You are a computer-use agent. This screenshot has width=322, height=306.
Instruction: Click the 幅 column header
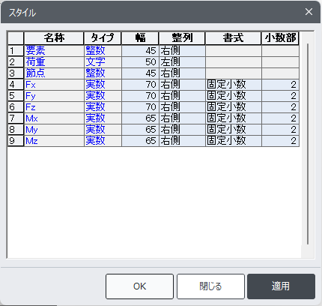tap(140, 38)
